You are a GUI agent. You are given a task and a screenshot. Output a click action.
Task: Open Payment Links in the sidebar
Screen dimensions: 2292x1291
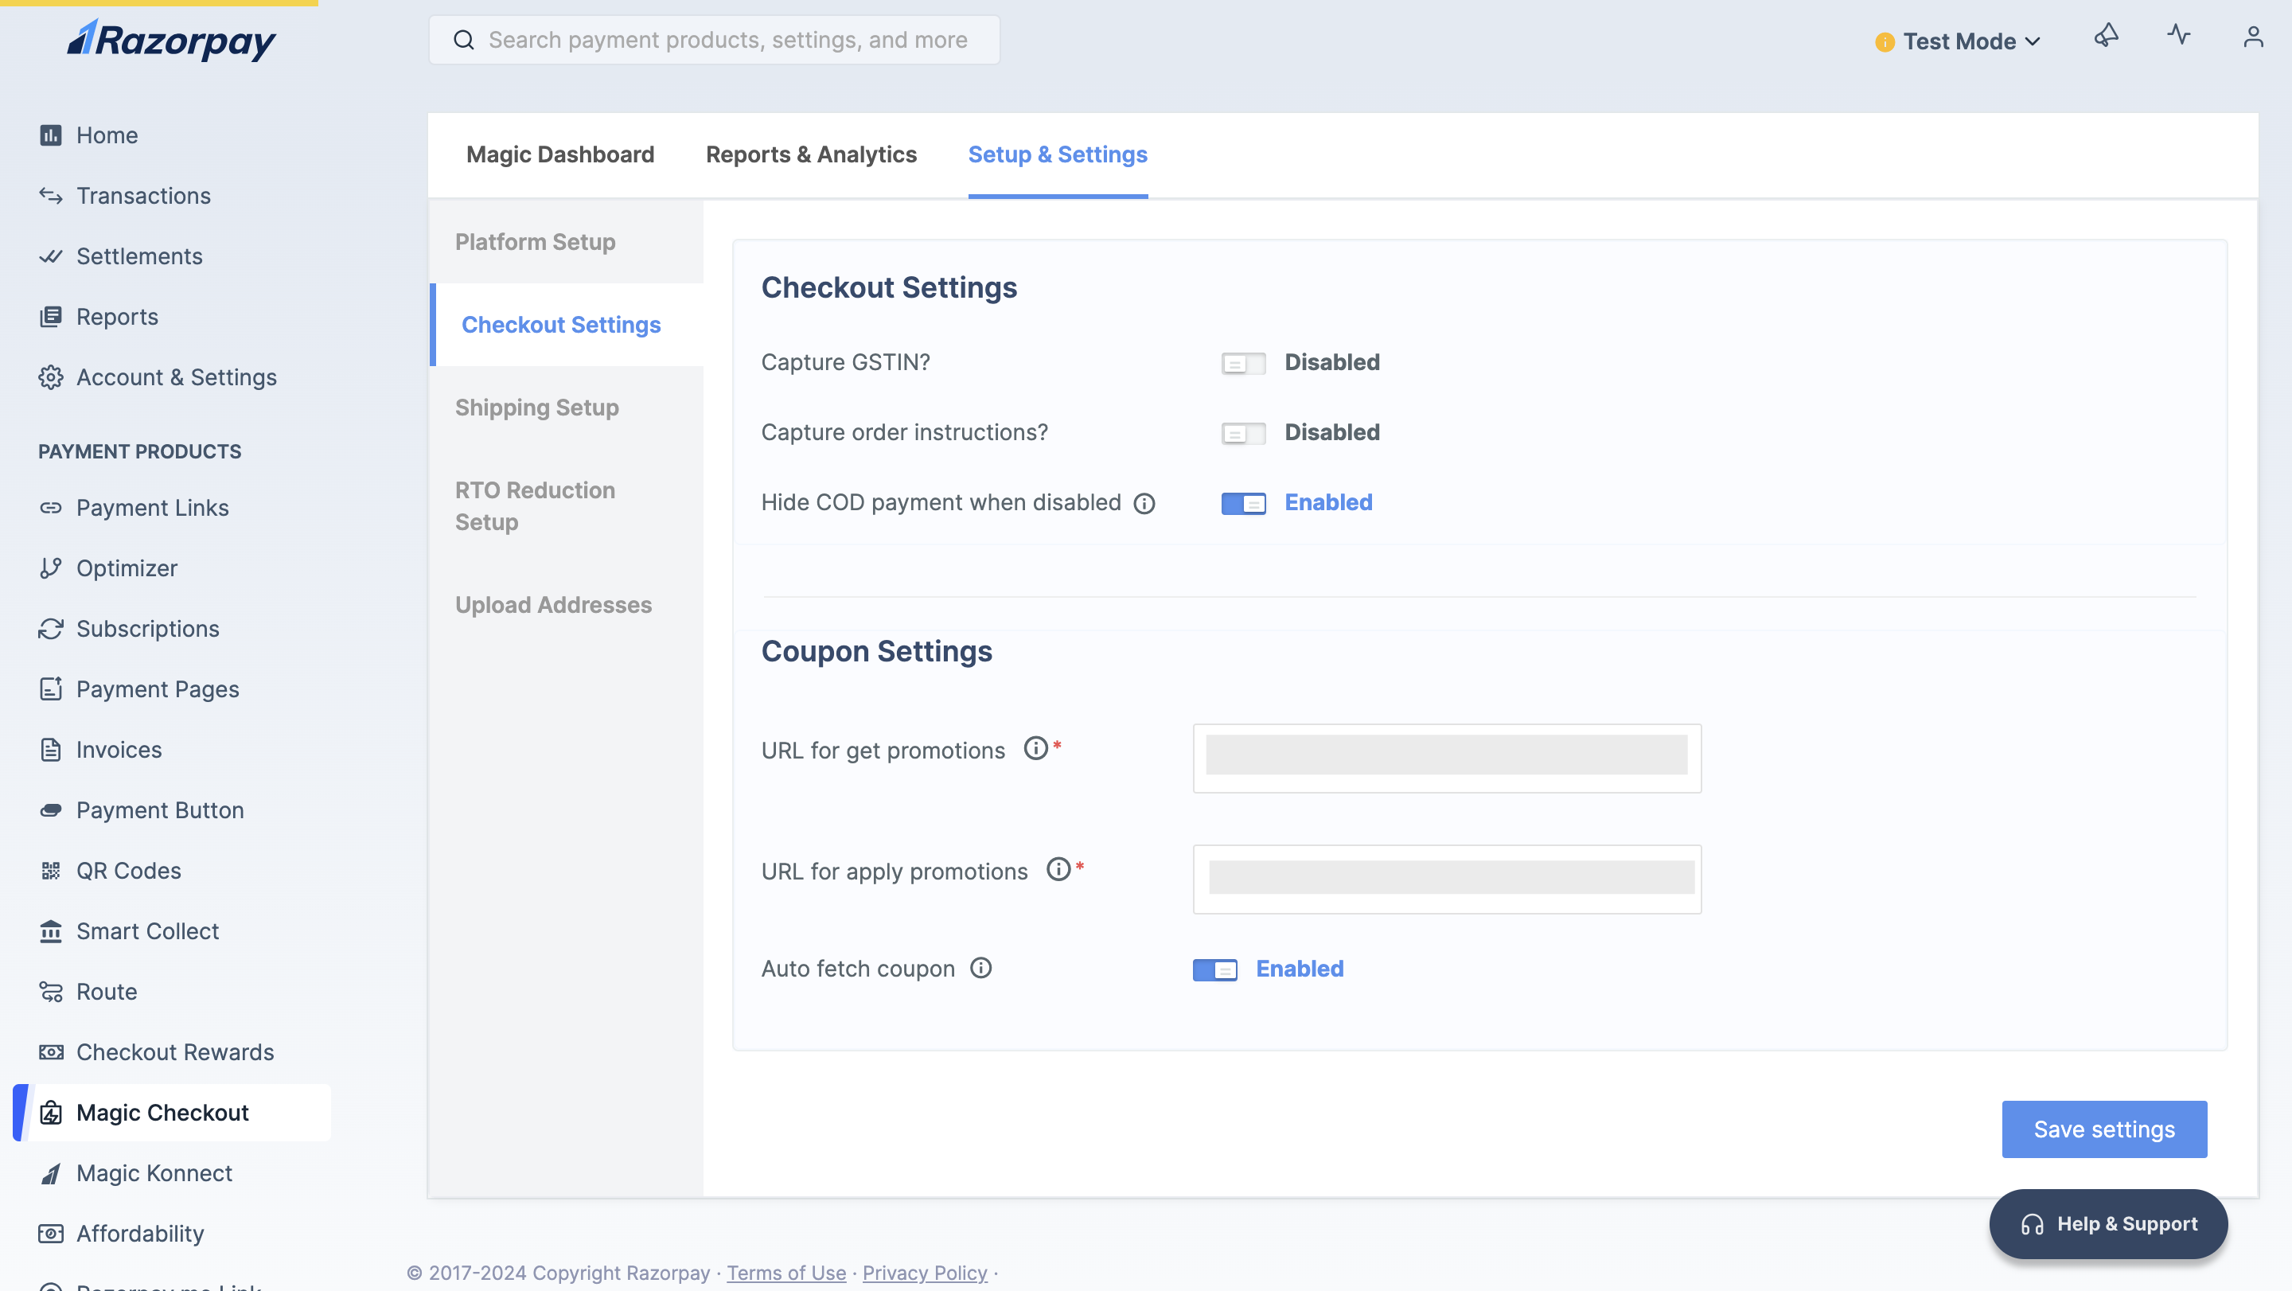[x=173, y=508]
